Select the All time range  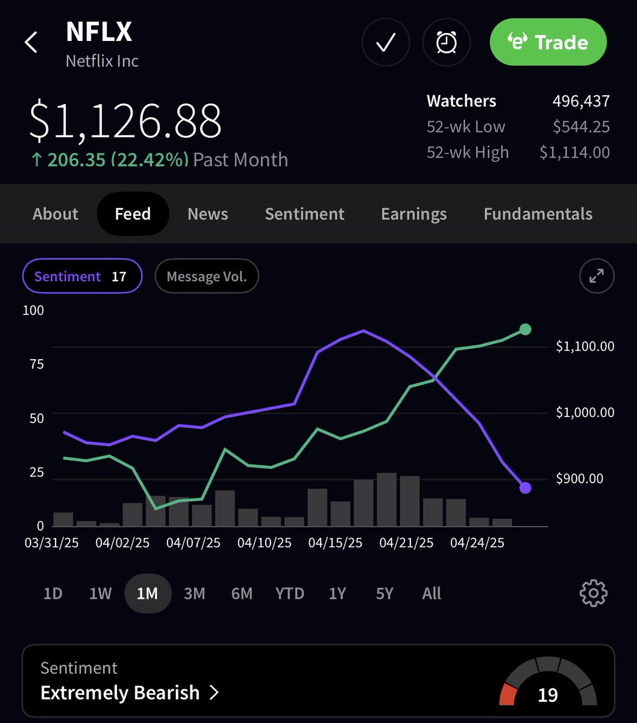pyautogui.click(x=431, y=593)
